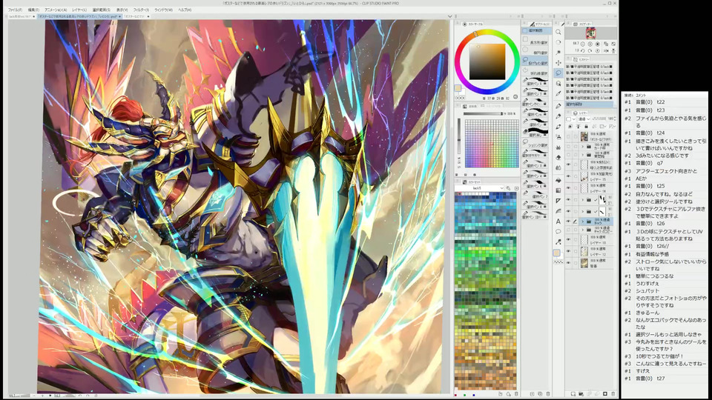This screenshot has height=400, width=712.
Task: Click Navigator flip horizontal icon
Action: coord(606,51)
